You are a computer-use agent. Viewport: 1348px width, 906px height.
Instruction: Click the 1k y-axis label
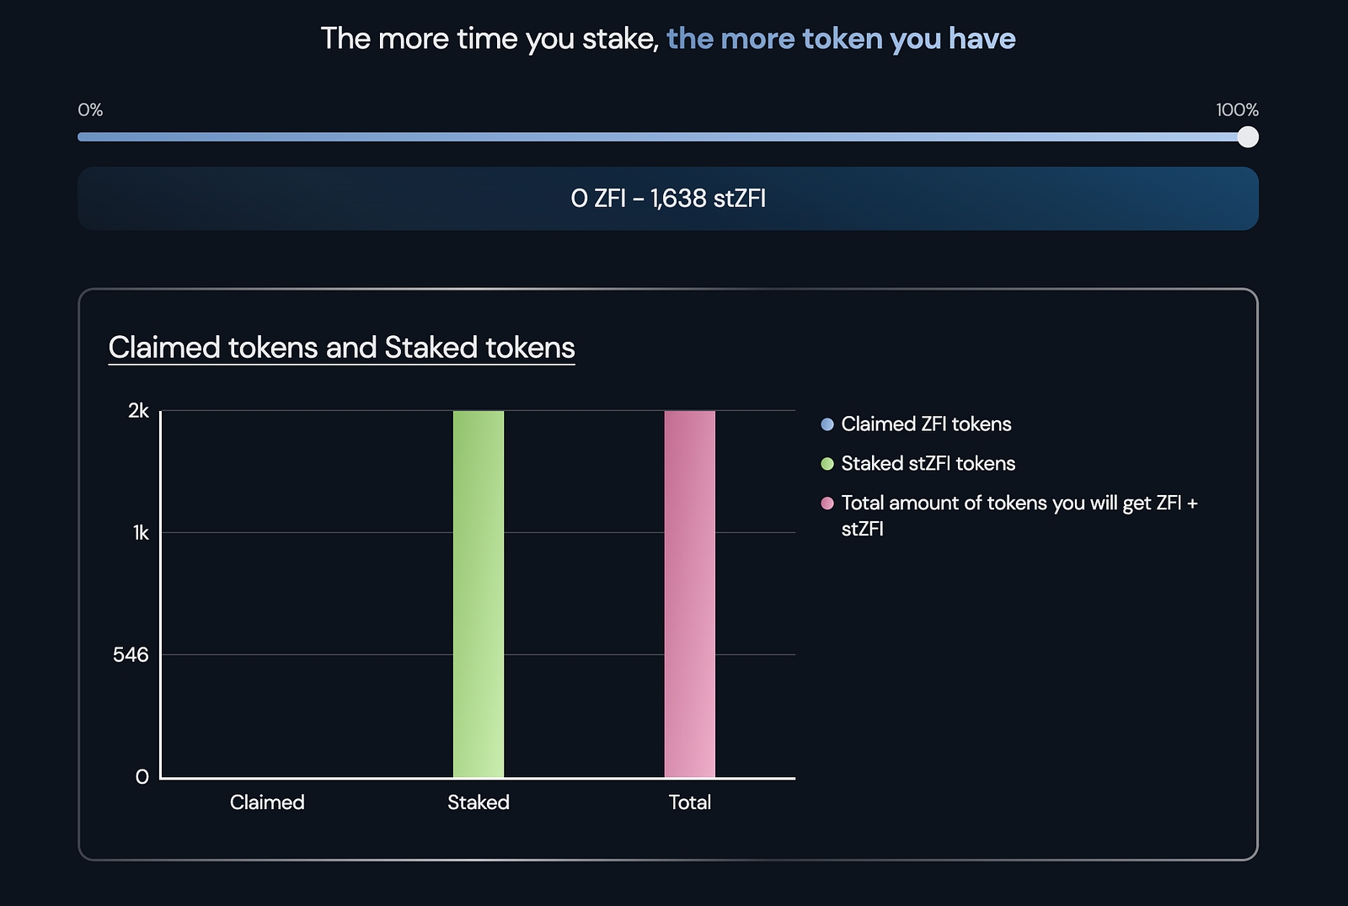pos(141,533)
